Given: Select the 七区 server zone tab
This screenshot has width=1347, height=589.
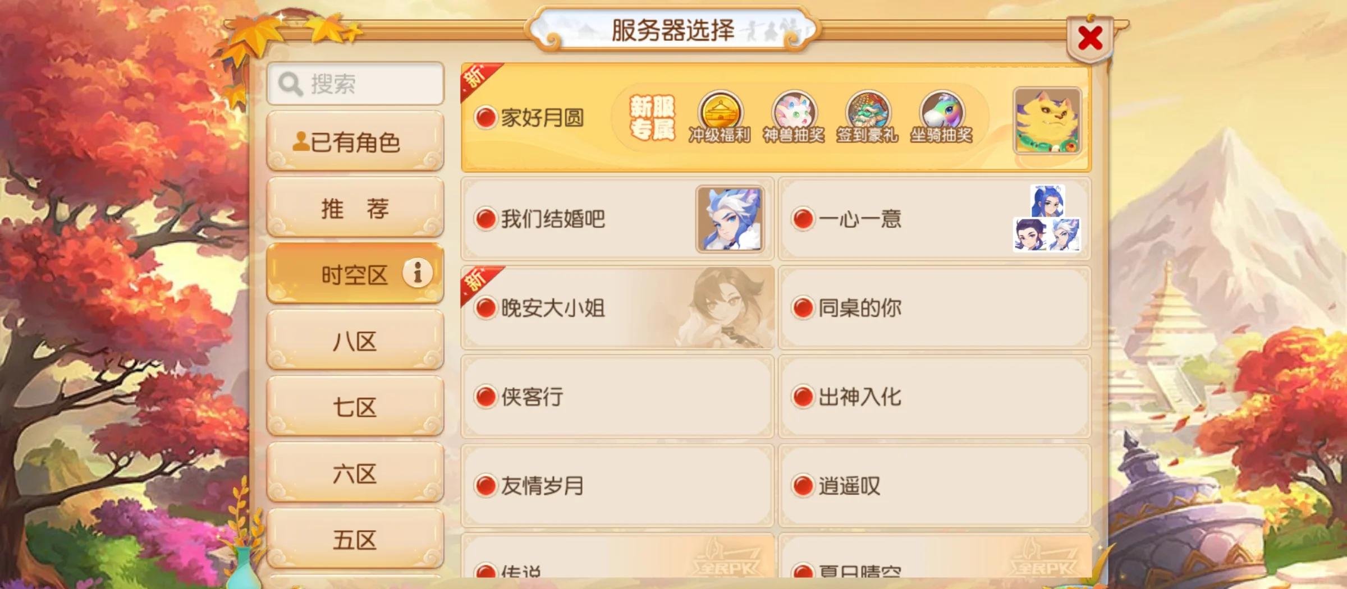Looking at the screenshot, I should tap(355, 407).
